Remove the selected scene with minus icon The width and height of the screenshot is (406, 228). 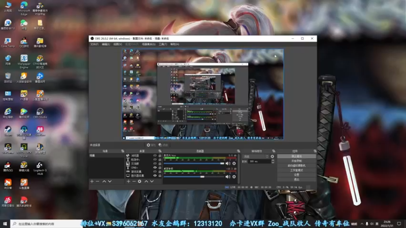pos(97,181)
